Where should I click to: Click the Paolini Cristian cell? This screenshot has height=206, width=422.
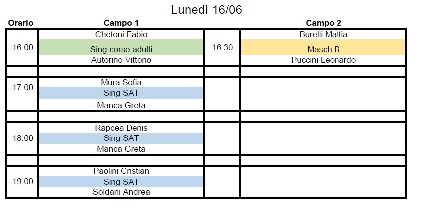[121, 171]
